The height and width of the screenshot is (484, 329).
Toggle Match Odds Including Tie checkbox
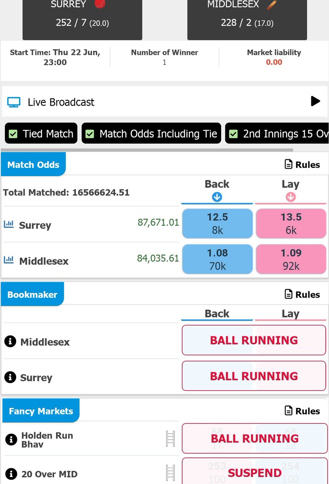point(90,134)
